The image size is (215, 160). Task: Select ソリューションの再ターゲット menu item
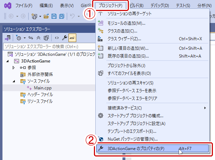coord(152,13)
